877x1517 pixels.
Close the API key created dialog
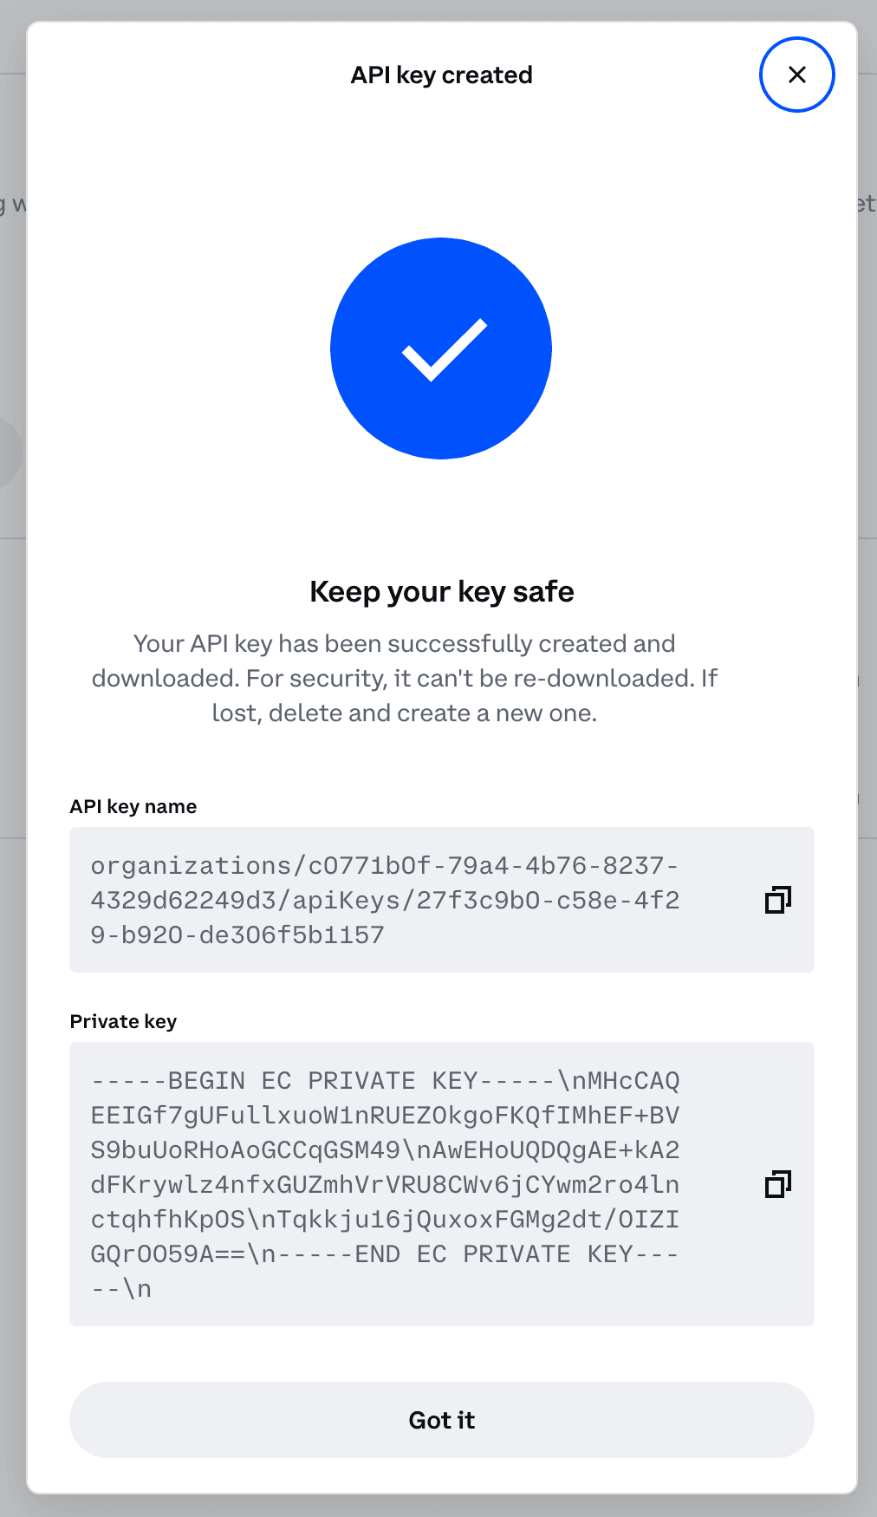796,75
